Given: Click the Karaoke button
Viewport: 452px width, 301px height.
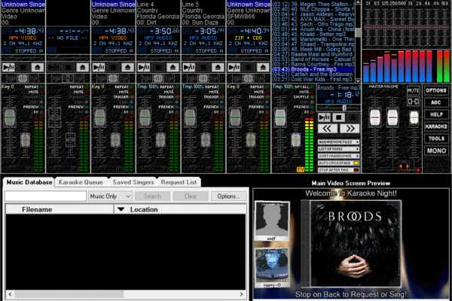Looking at the screenshot, I should (x=435, y=127).
